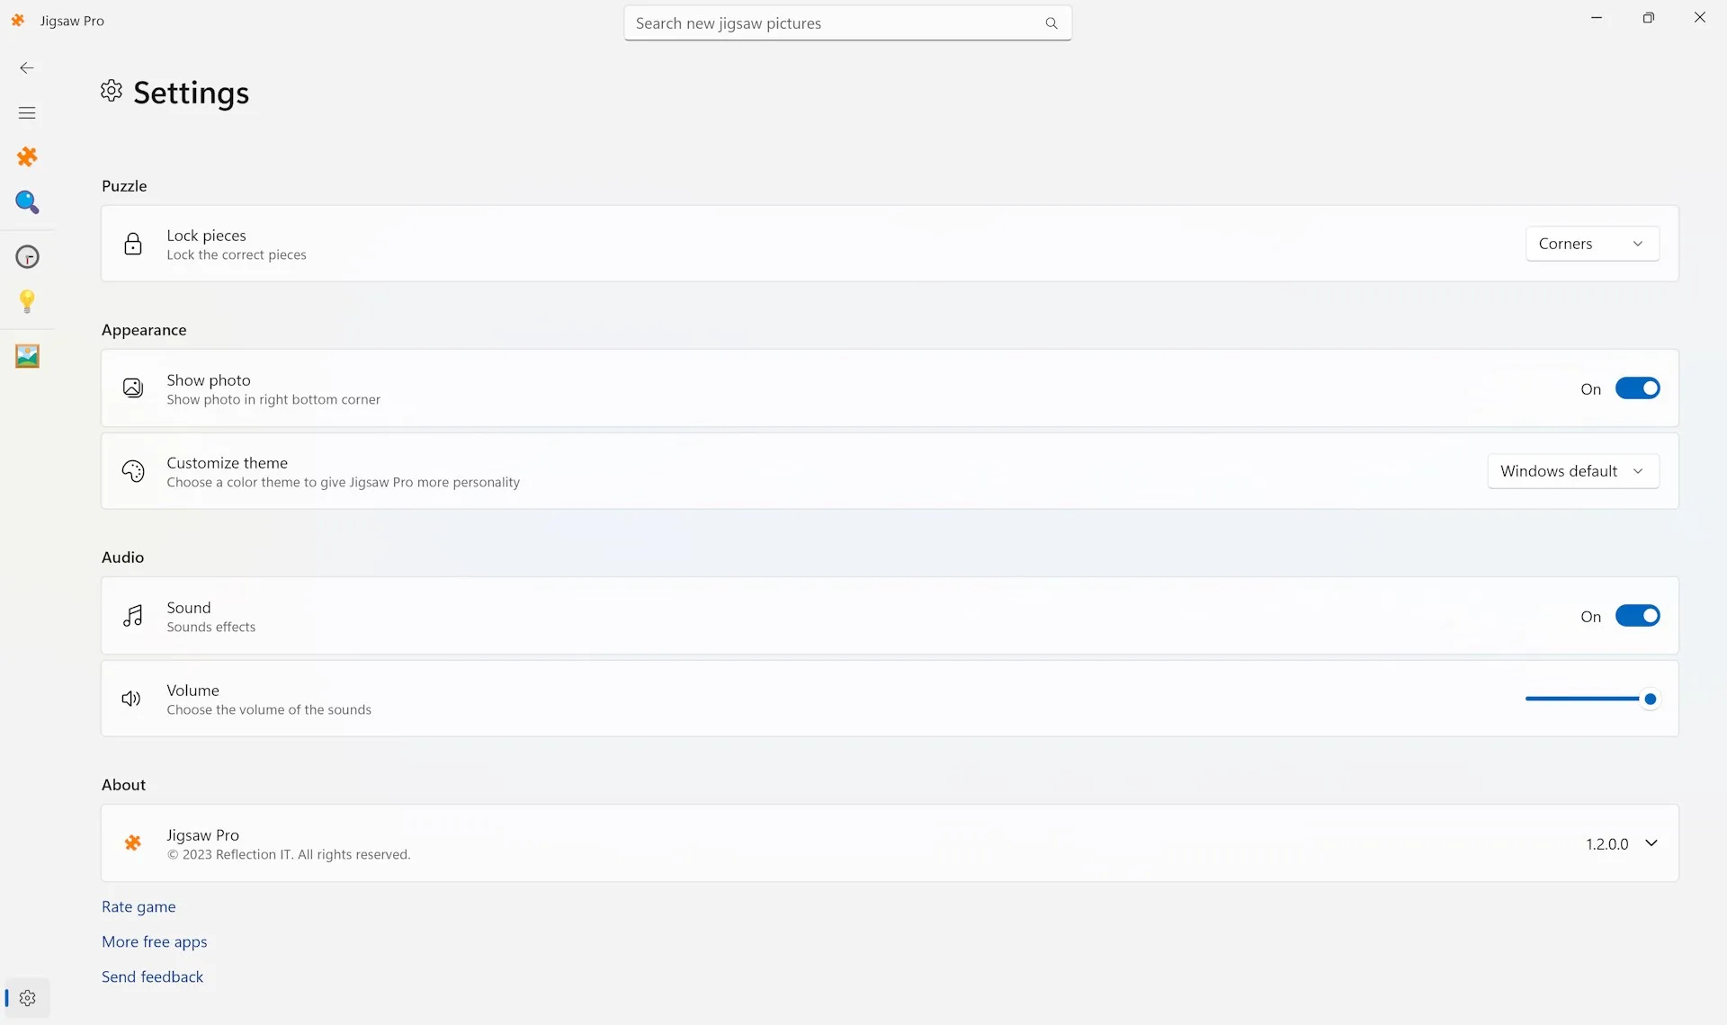Select the settings gear in sidebar
This screenshot has height=1025, width=1727.
27,998
